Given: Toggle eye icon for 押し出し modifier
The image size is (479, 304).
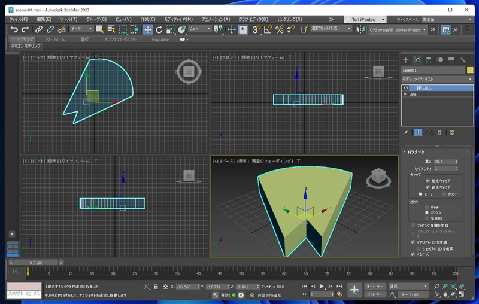Looking at the screenshot, I should [x=406, y=88].
